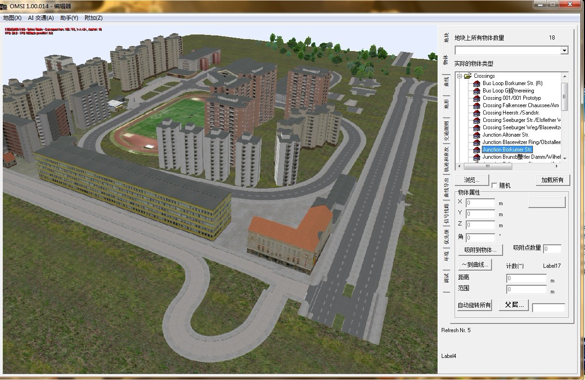Click the tree list scroll-down arrow
The width and height of the screenshot is (585, 380).
(565, 159)
